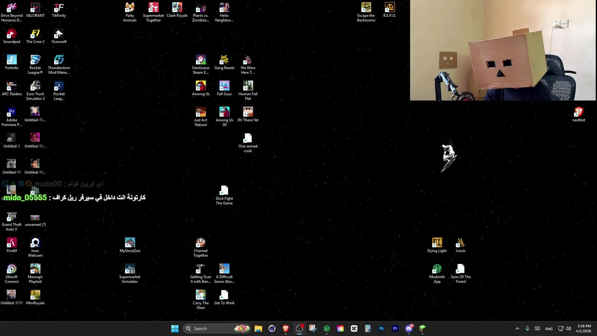Image resolution: width=597 pixels, height=336 pixels.
Task: Open the MyVoiceZoo desktop shortcut
Action: click(x=130, y=245)
